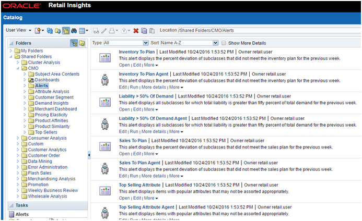
Task: Collapse the Folders pane header triangle
Action: click(11, 43)
